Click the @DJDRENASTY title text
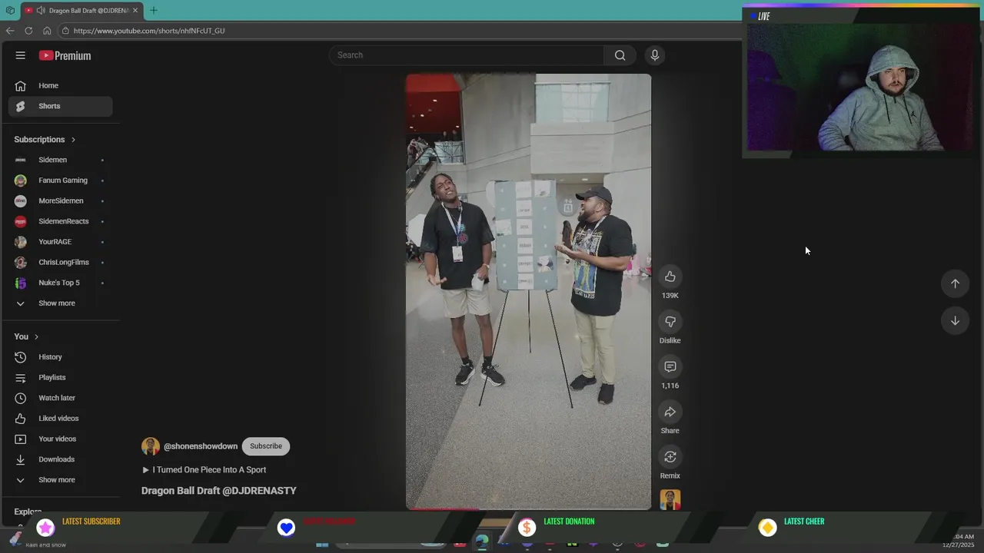 pos(259,491)
